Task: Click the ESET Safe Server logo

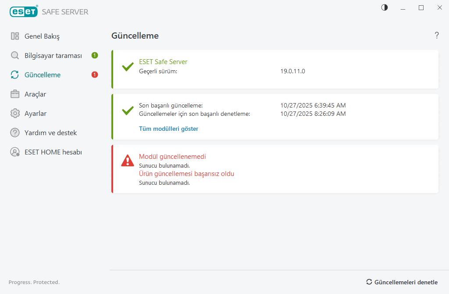Action: pos(49,11)
